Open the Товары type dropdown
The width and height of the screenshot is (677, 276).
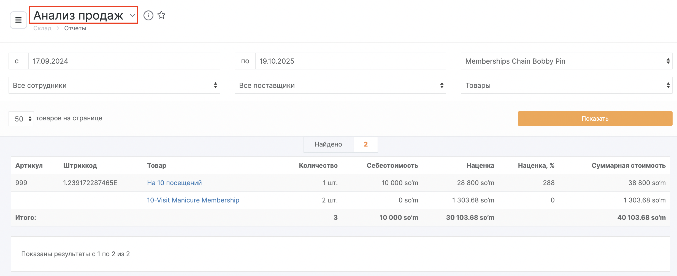coord(567,85)
